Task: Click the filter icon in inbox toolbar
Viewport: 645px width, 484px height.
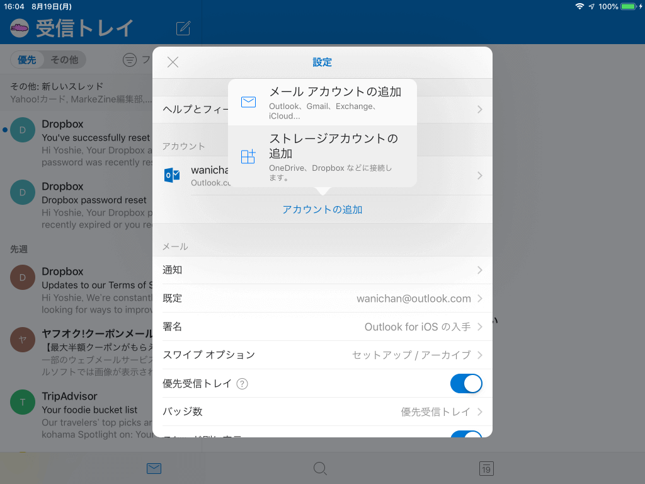Action: (x=130, y=60)
